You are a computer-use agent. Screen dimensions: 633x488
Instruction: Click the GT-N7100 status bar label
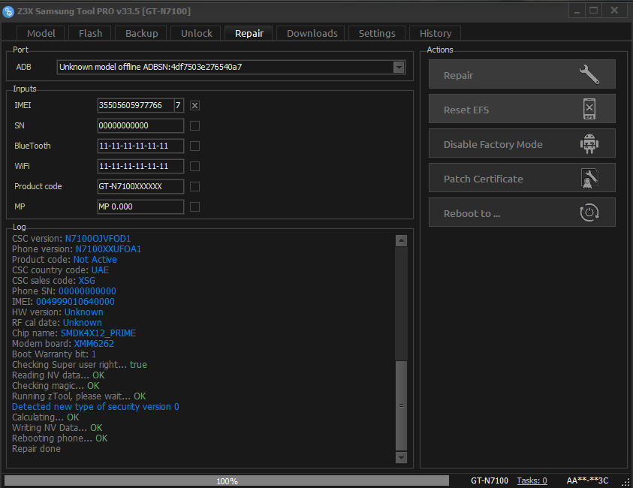point(490,480)
